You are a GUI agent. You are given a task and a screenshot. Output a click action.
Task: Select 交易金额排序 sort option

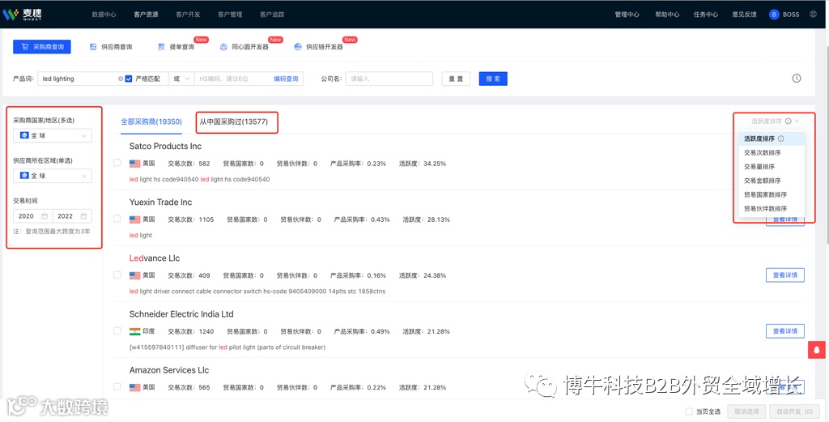(x=772, y=181)
